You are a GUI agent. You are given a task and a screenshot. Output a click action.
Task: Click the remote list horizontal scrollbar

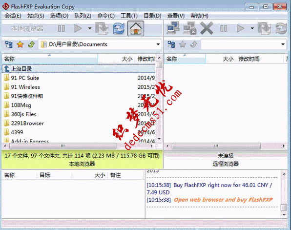216,146
